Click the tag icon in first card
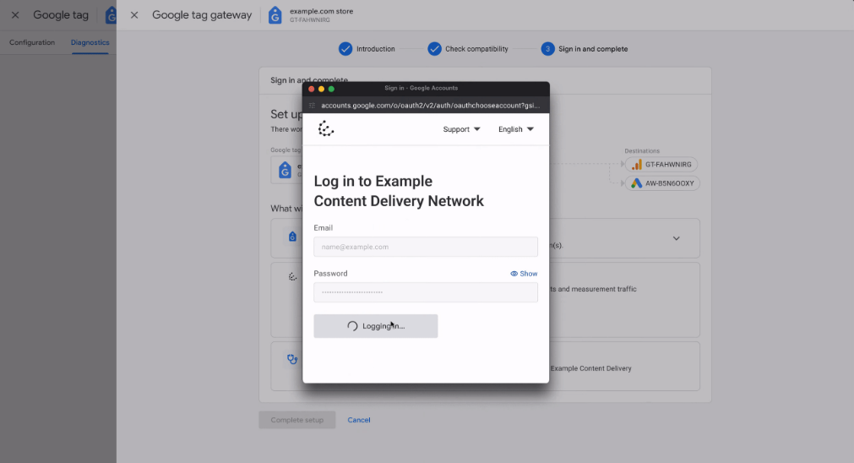The width and height of the screenshot is (854, 463). [292, 237]
